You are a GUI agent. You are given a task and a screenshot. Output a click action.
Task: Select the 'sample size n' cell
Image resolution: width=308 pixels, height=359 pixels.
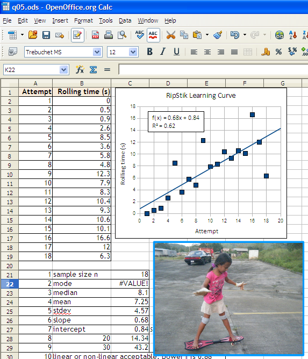click(82, 275)
